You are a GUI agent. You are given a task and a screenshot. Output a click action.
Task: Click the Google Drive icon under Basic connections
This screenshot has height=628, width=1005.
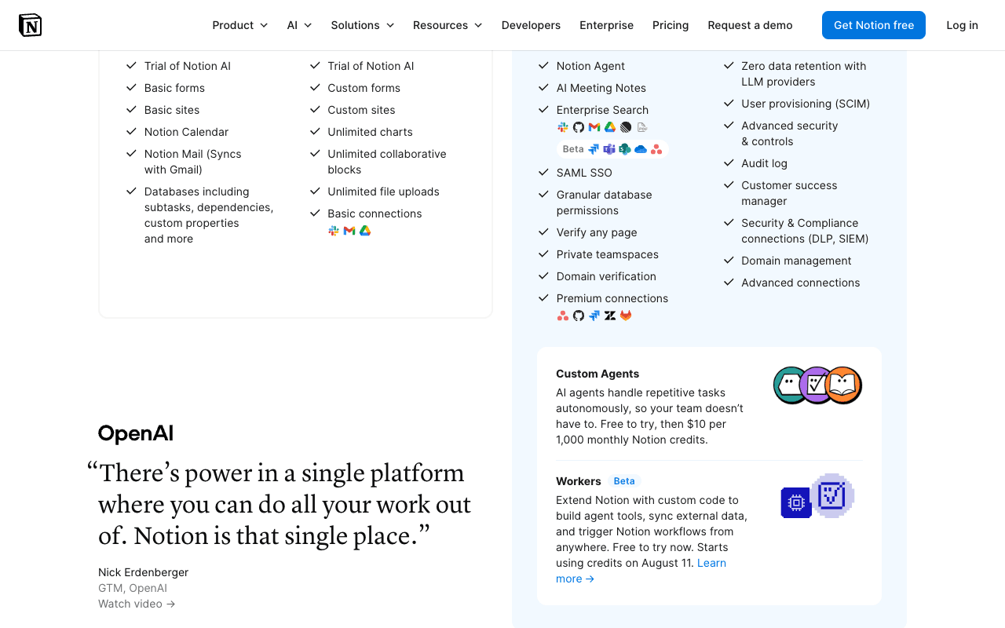[x=365, y=231]
